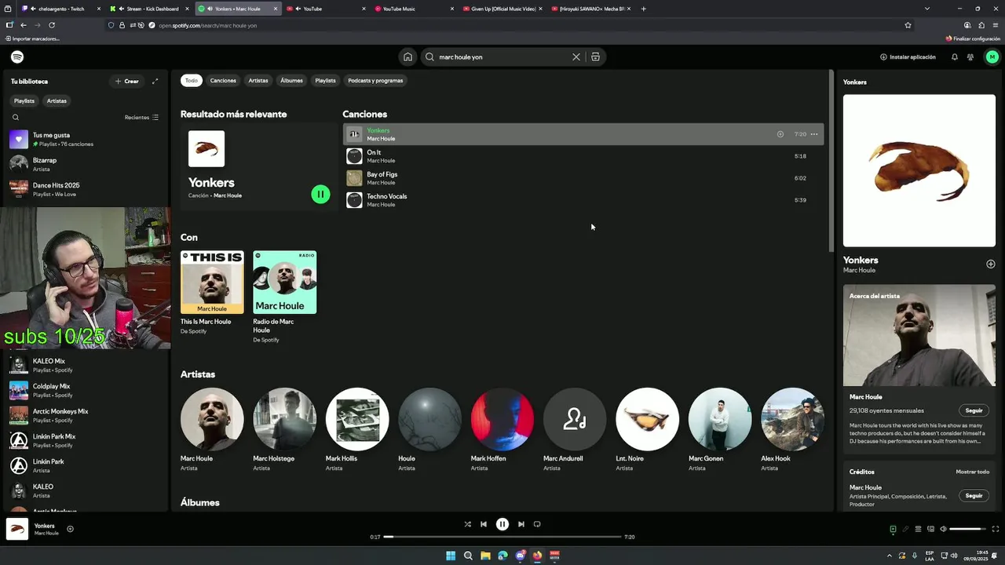Open the This Is Marc Houle playlist card
Image resolution: width=1005 pixels, height=565 pixels.
pos(212,293)
